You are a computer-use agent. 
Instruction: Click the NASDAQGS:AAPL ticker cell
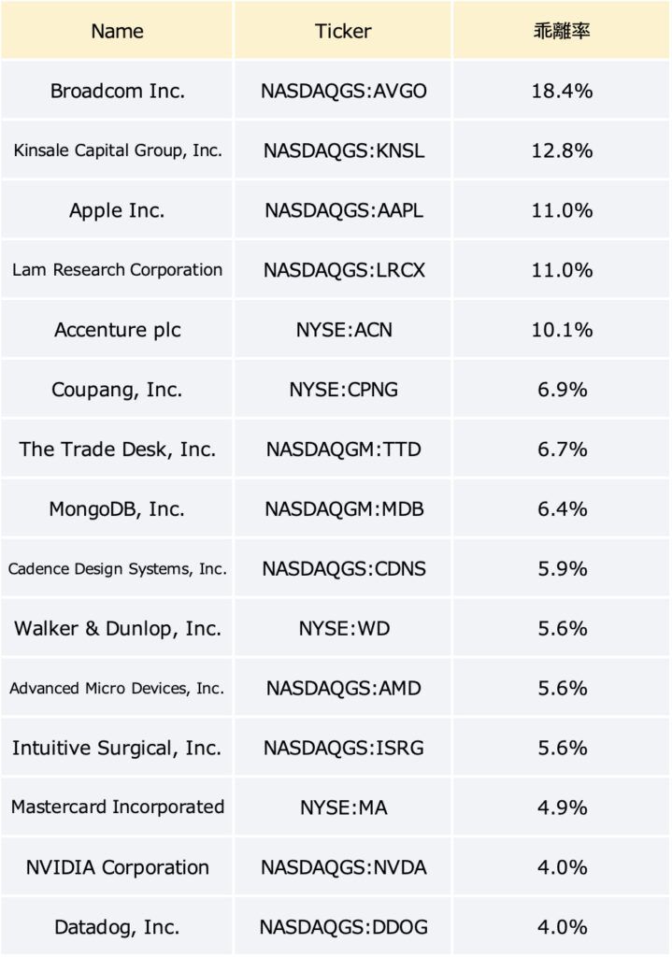coord(342,210)
